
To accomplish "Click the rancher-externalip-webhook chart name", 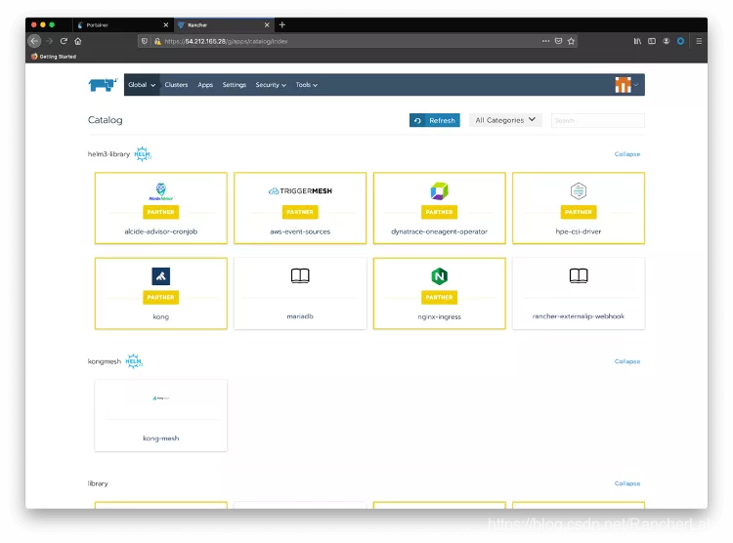I will (579, 316).
